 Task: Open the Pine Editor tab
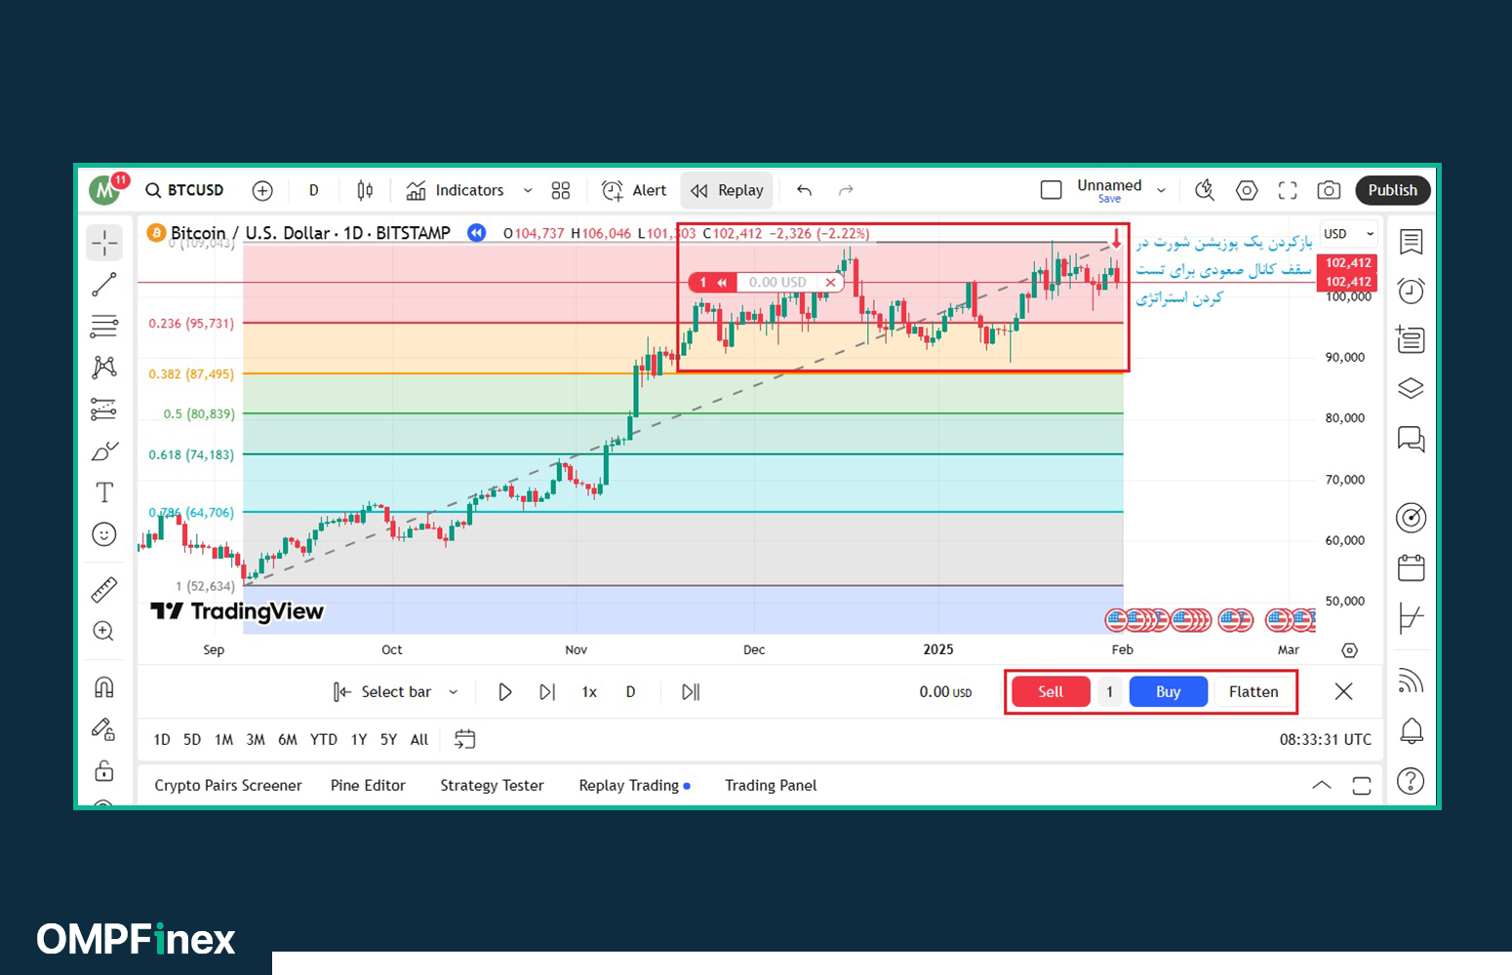pos(368,786)
